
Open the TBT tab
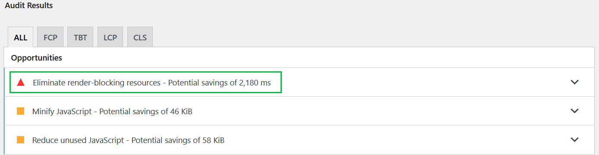click(80, 37)
